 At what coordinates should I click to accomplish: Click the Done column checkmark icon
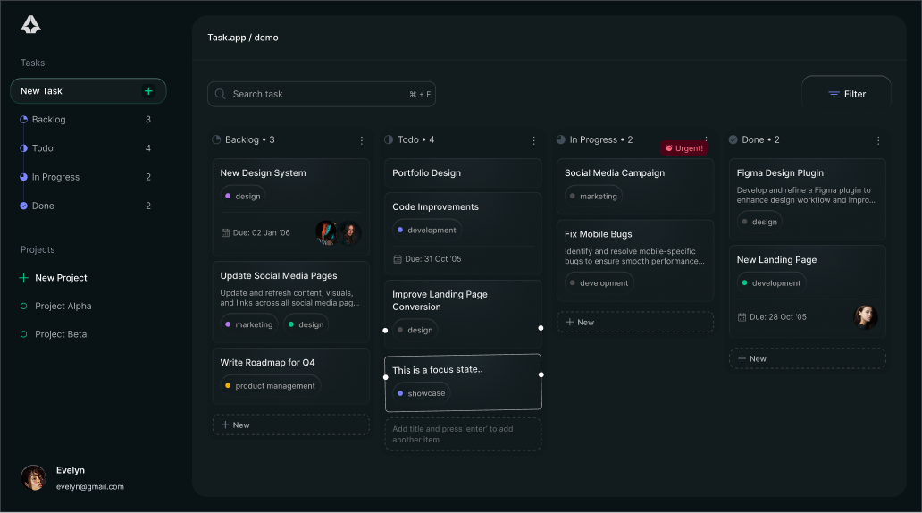(733, 140)
